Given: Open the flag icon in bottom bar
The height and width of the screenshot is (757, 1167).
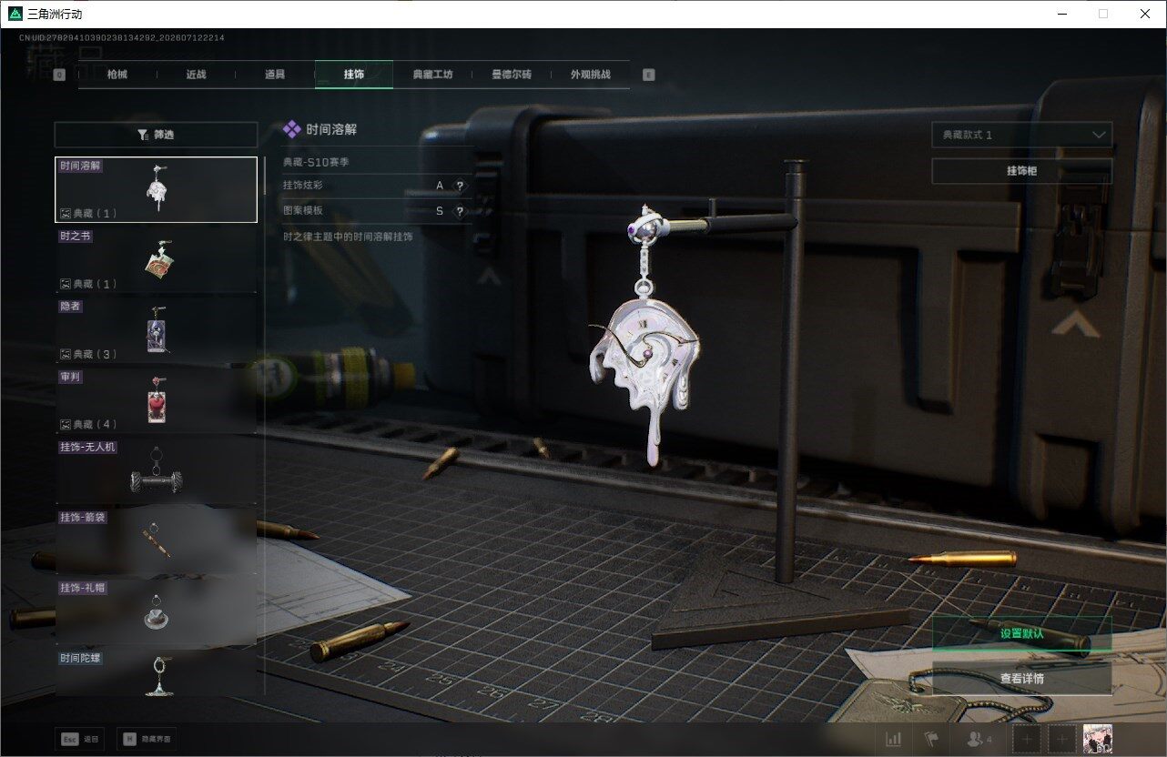Looking at the screenshot, I should click(x=930, y=740).
